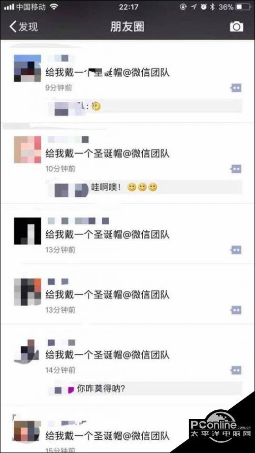Tap blurred username on the 10分钟前 post
Viewport: 255px width, 453px height.
click(68, 140)
